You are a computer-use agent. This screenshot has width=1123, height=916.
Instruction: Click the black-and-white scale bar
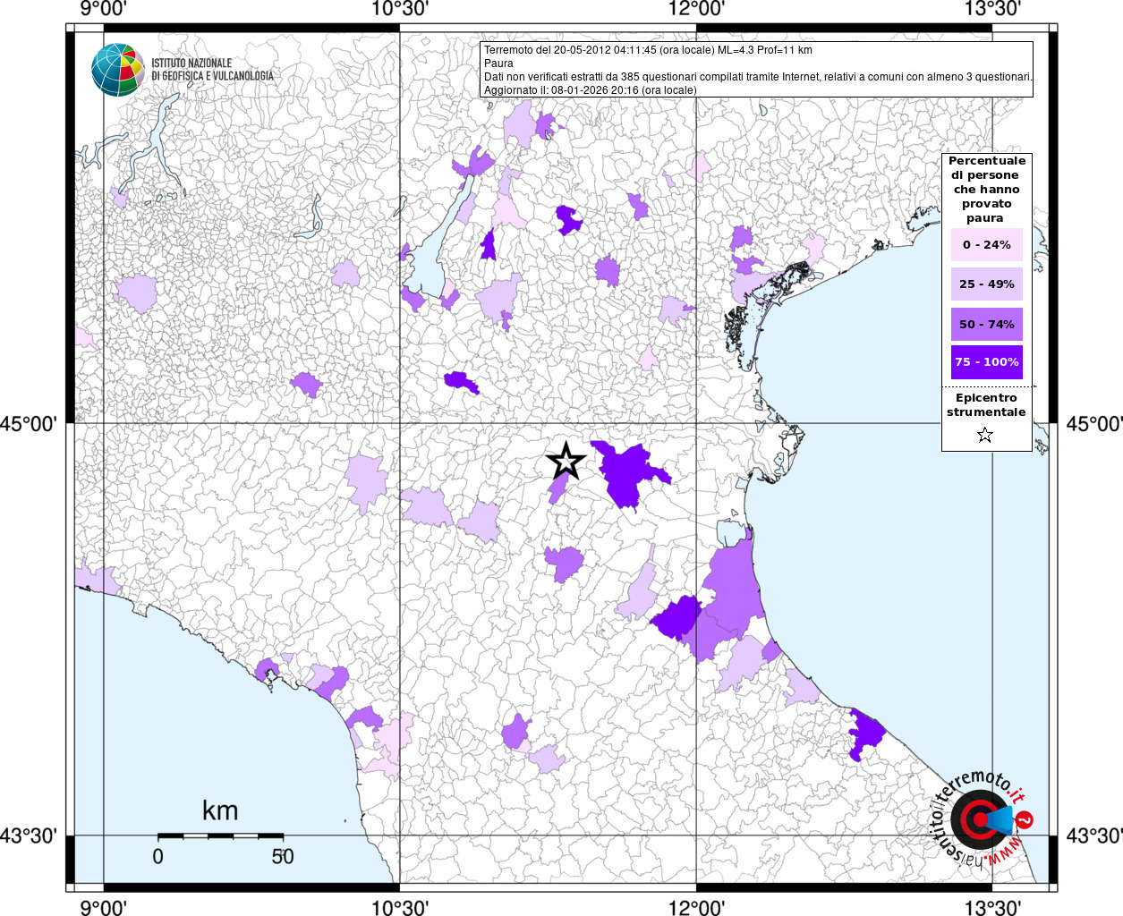[x=221, y=835]
